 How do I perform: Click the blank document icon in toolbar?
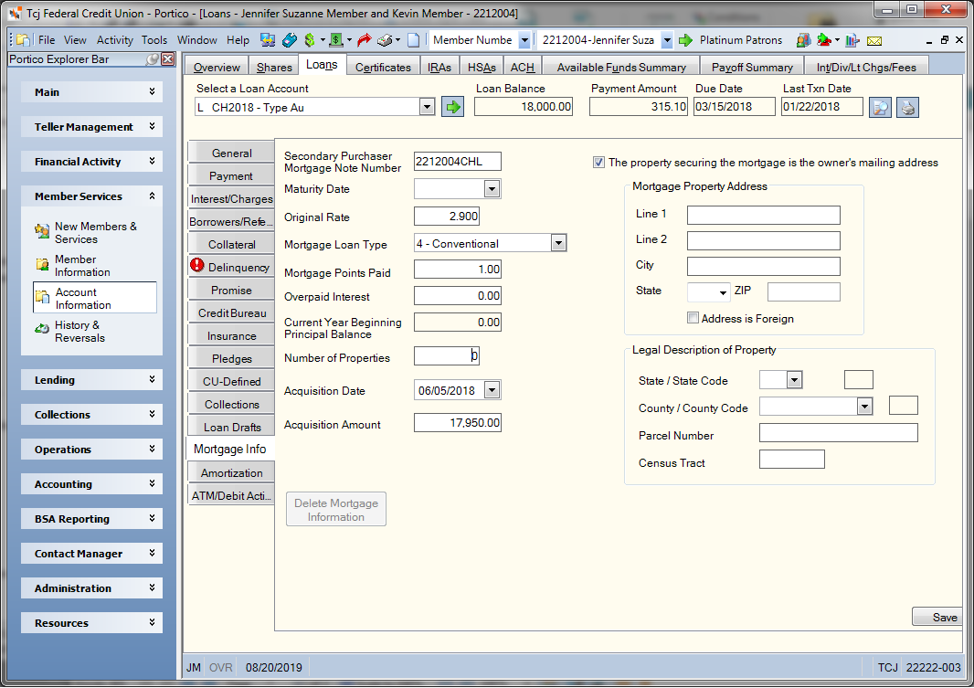coord(413,39)
